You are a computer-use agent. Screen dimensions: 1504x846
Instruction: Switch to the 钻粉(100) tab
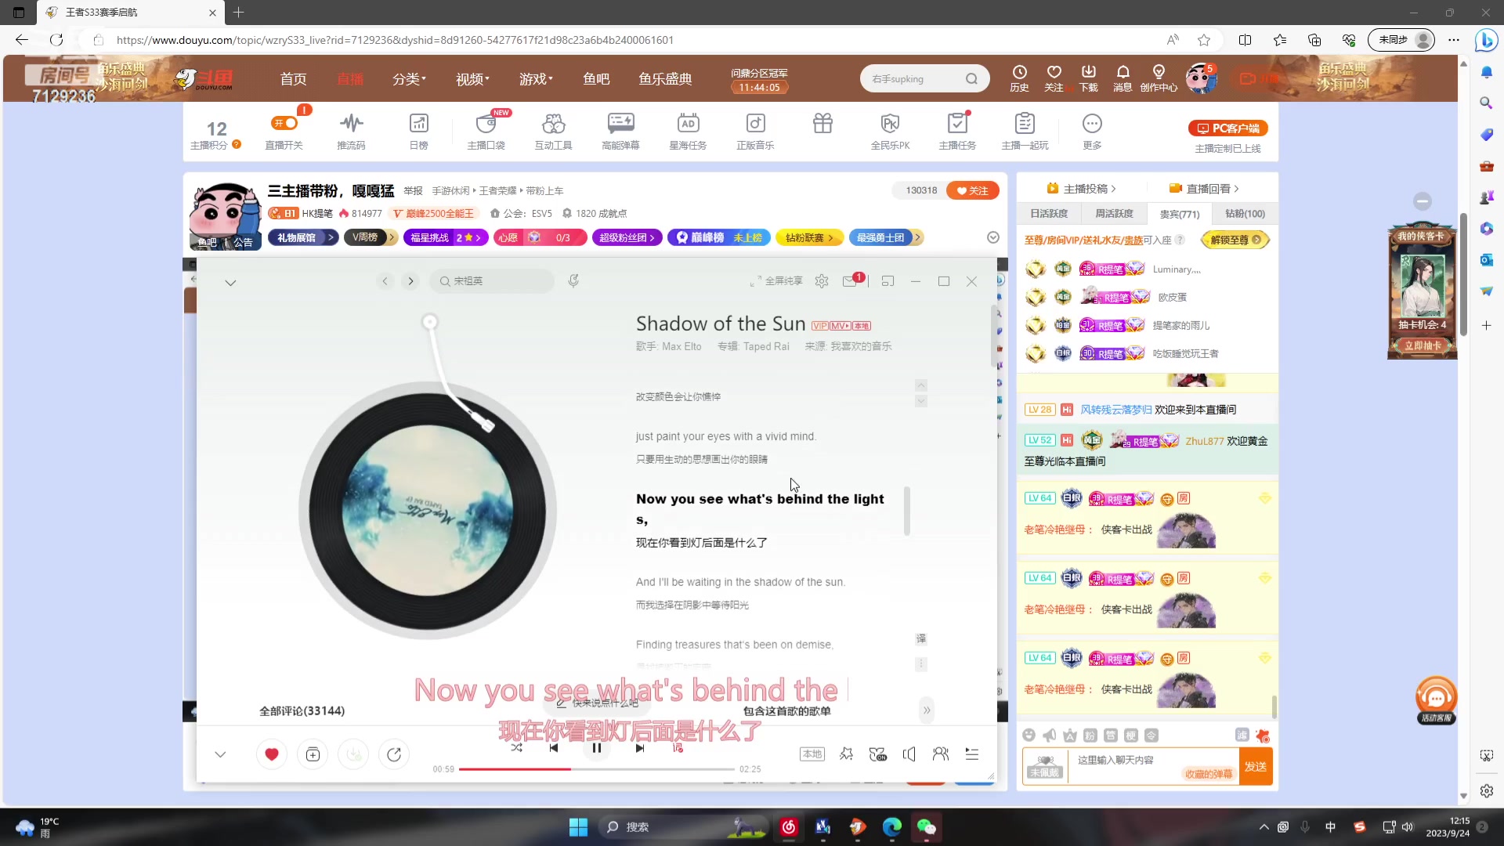[1245, 214]
